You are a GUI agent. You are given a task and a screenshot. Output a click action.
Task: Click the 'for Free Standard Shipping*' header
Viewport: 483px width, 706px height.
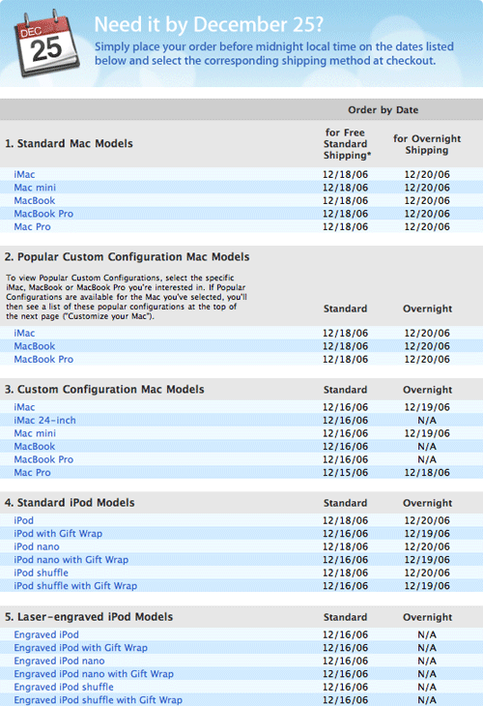(x=346, y=144)
